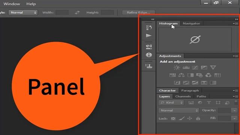Add a Brightness/Contrast adjustment
The height and width of the screenshot is (135, 240).
tap(177, 67)
